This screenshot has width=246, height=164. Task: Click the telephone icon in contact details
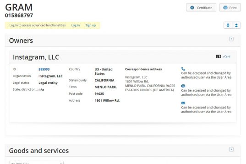point(183,69)
